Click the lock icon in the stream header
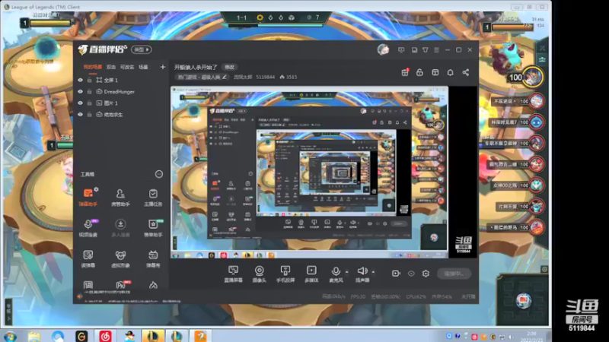 tap(419, 72)
